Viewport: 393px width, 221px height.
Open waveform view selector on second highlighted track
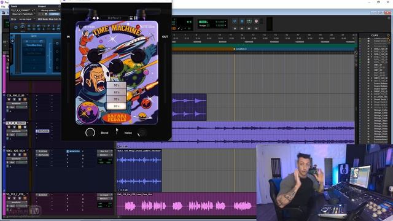coord(17,131)
